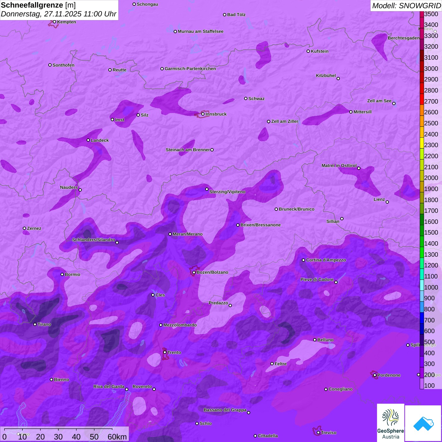Select the orange 2500 legend color swatch
This screenshot has height=442, width=442.
tap(422, 122)
